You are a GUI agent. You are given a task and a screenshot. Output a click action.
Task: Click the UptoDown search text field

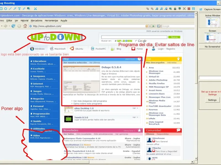point(134,37)
